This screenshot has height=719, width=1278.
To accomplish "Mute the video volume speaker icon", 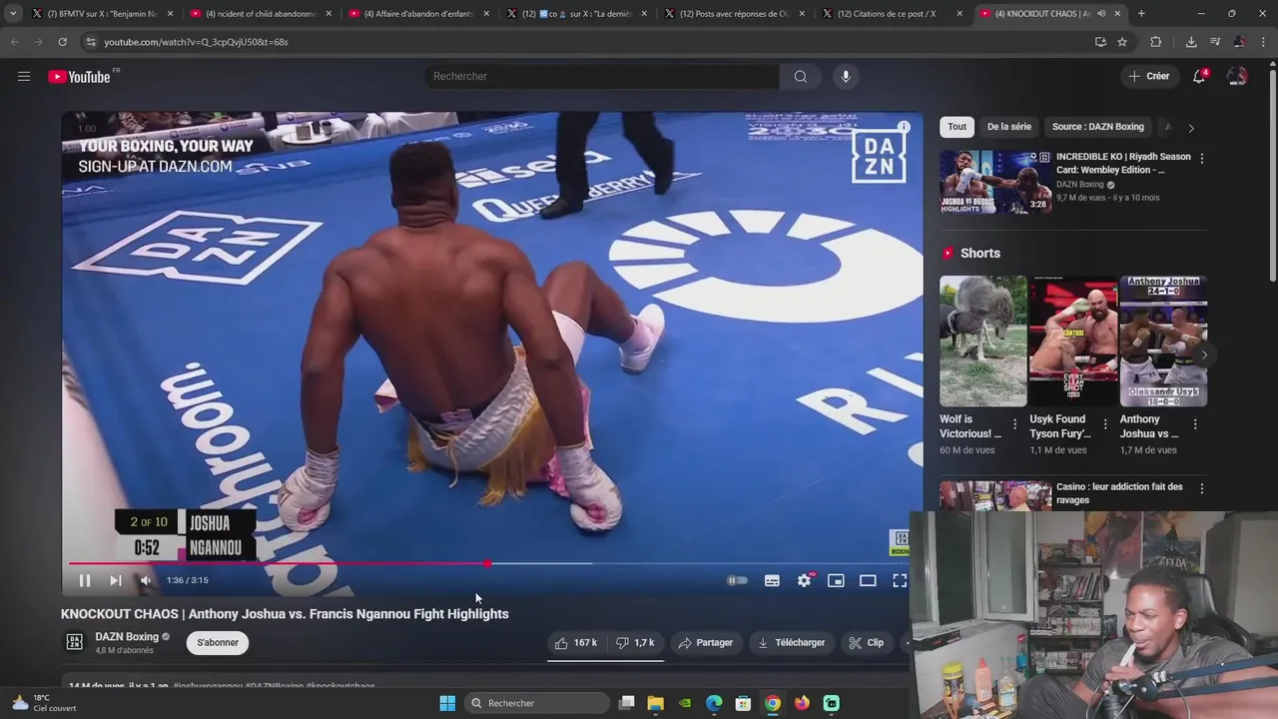I will tap(146, 580).
